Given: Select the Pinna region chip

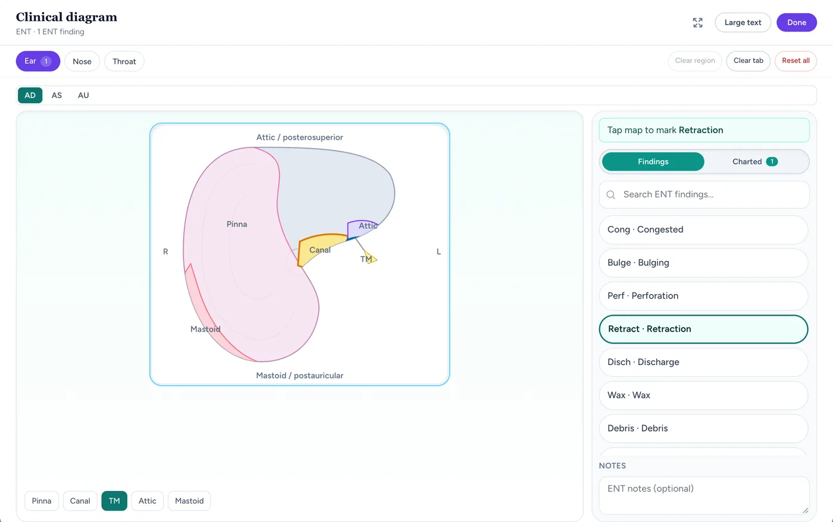Looking at the screenshot, I should tap(42, 501).
